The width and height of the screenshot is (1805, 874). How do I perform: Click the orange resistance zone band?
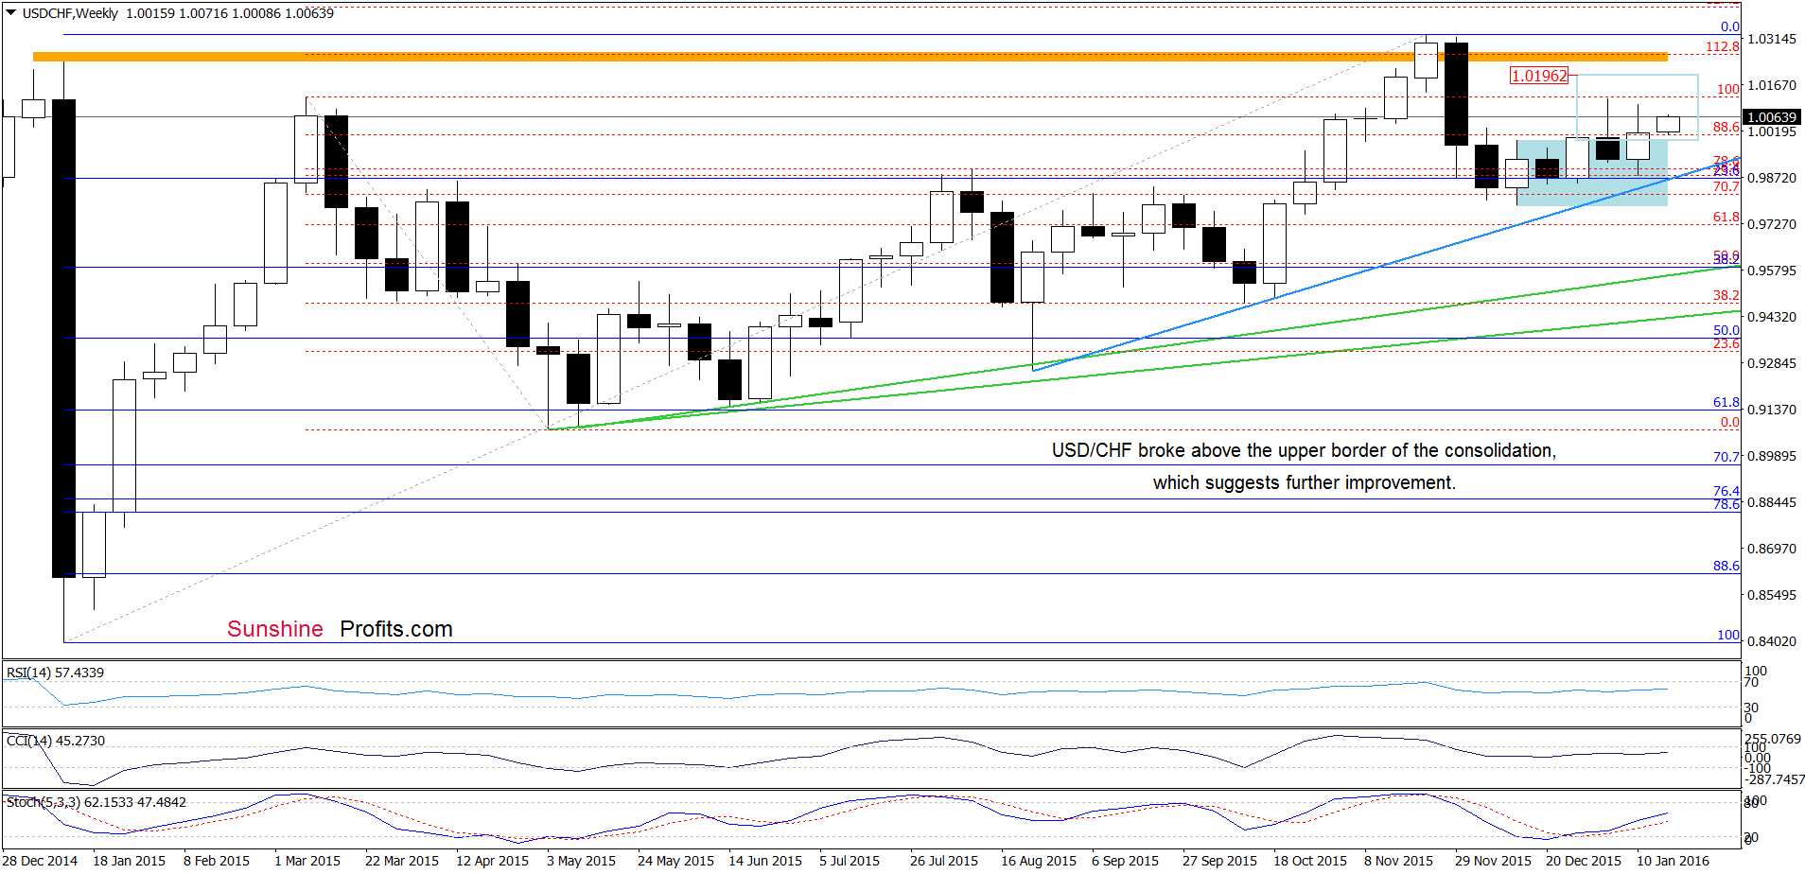point(850,57)
